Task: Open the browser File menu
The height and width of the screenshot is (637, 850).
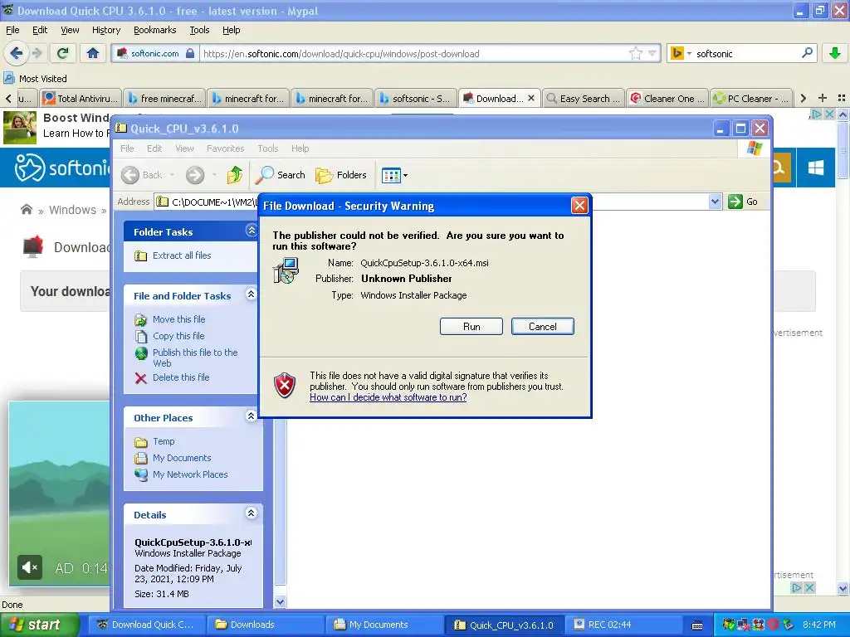Action: pyautogui.click(x=12, y=30)
